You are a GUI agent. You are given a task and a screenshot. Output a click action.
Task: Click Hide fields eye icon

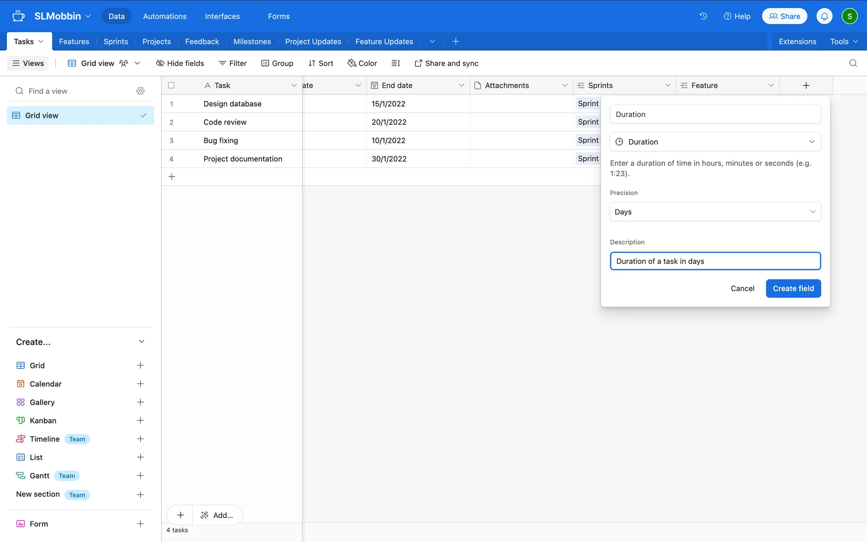(x=160, y=63)
